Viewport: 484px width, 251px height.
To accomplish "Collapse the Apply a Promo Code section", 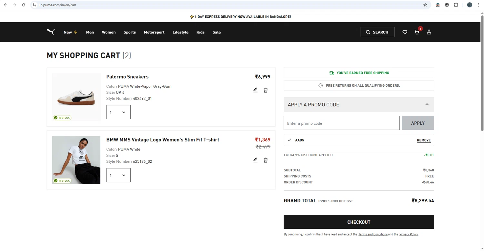I will (427, 104).
